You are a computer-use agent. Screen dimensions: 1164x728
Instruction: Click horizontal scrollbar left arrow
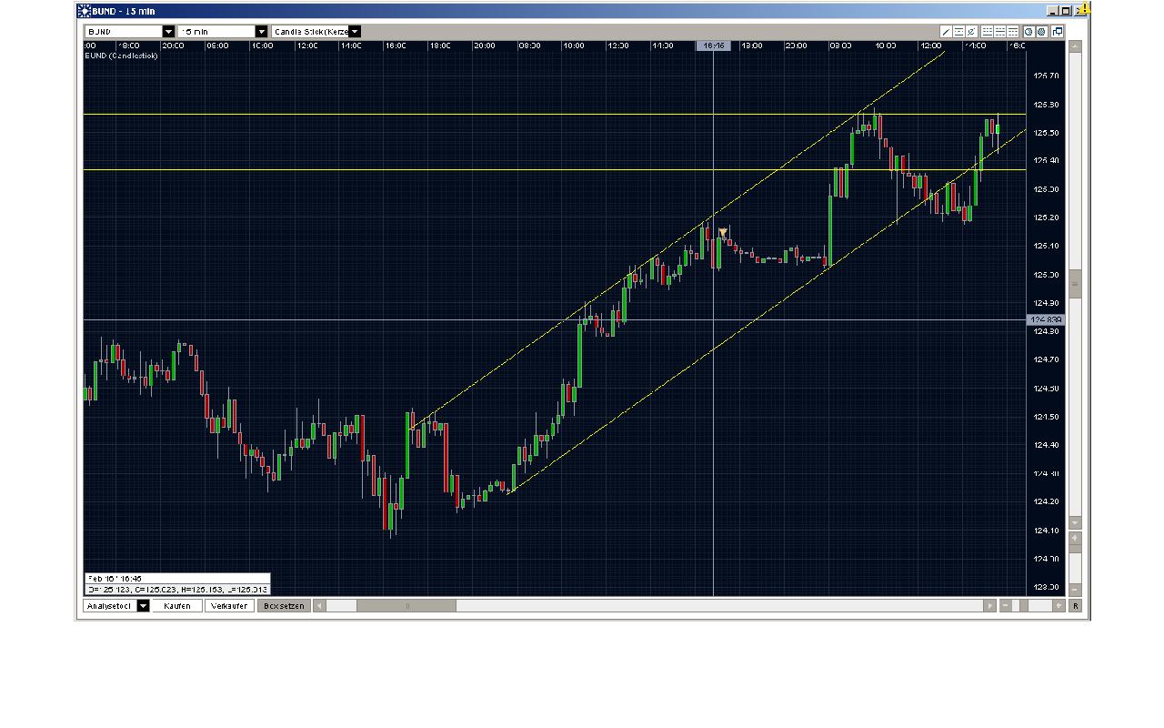319,605
